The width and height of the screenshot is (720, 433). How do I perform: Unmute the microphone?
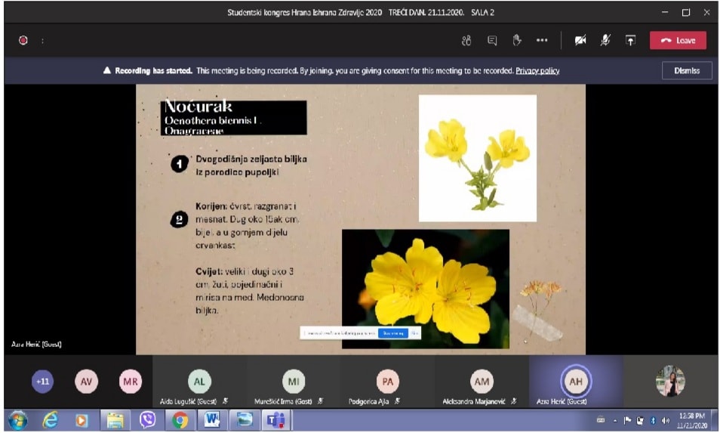point(605,41)
